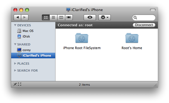Select the Root's Home folder icon
169x103 pixels.
pos(132,38)
